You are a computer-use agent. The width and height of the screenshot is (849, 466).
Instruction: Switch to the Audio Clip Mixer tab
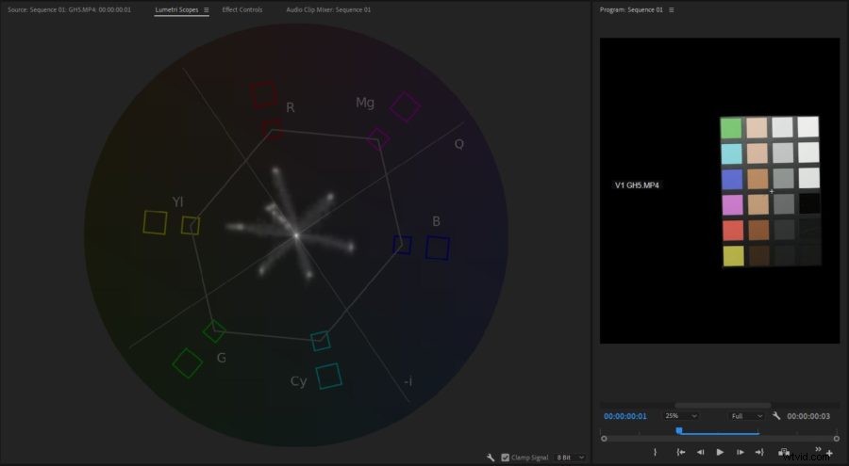328,9
